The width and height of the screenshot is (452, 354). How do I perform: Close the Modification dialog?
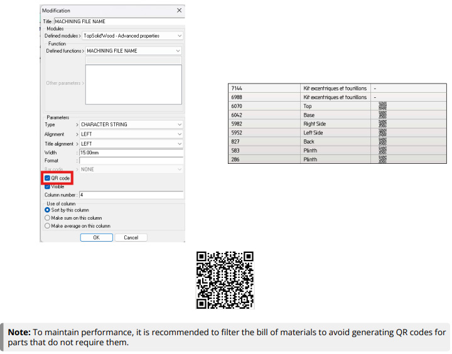click(179, 11)
